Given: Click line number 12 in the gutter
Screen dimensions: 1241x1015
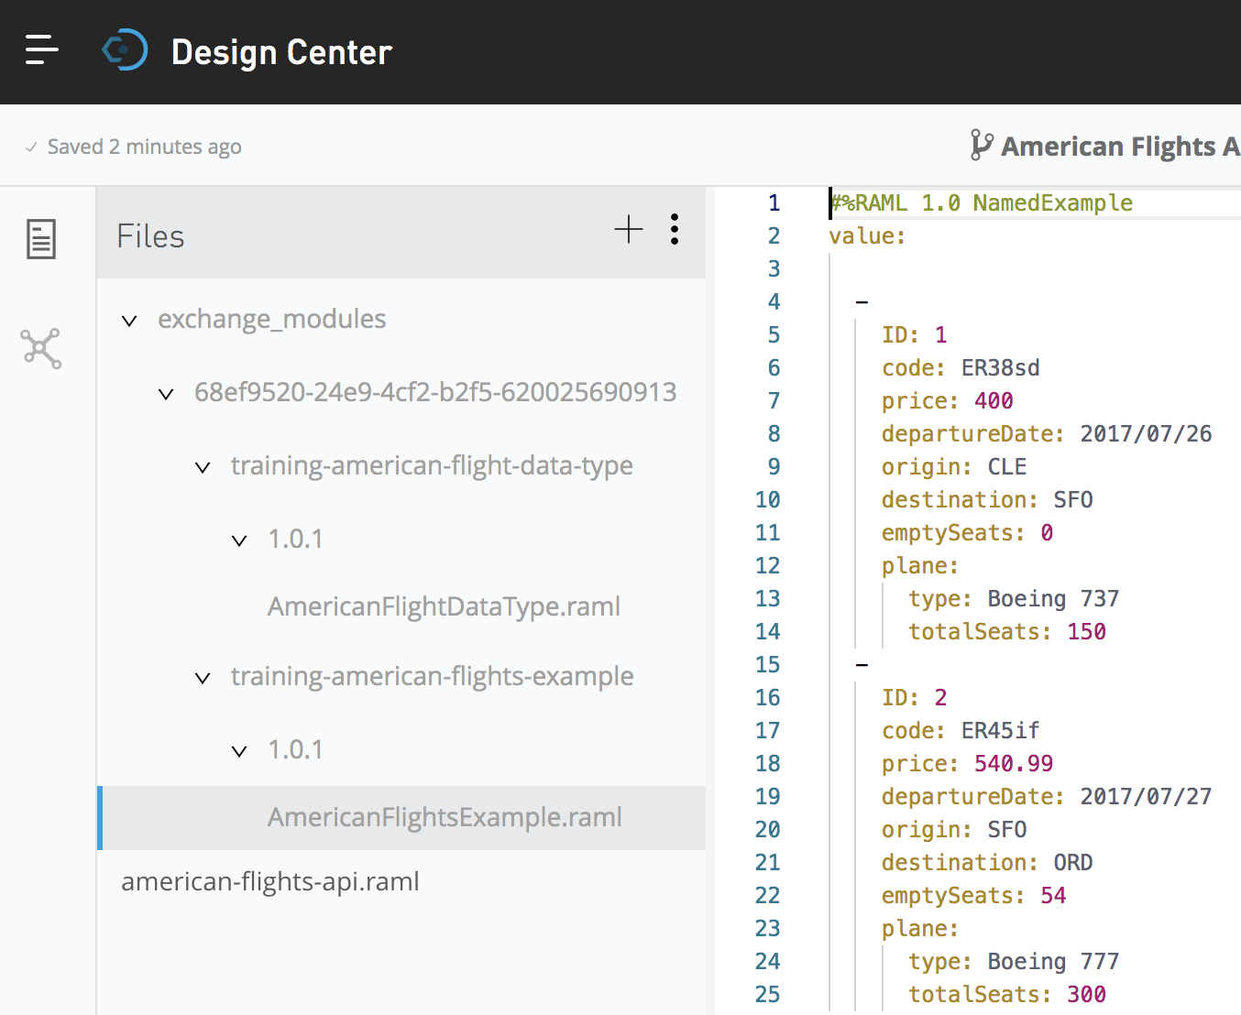Looking at the screenshot, I should click(767, 565).
